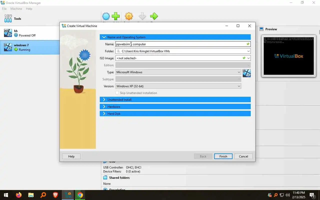Open Chrome from the taskbar

coord(80,195)
